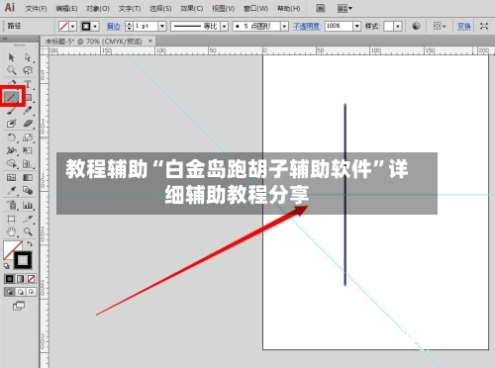Viewport: 495px width, 368px height.
Task: Open the 窗口(W) menu
Action: [x=255, y=9]
